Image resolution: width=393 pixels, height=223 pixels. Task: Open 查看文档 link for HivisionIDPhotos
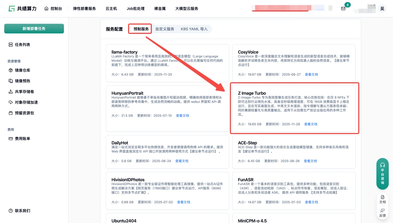(184, 202)
